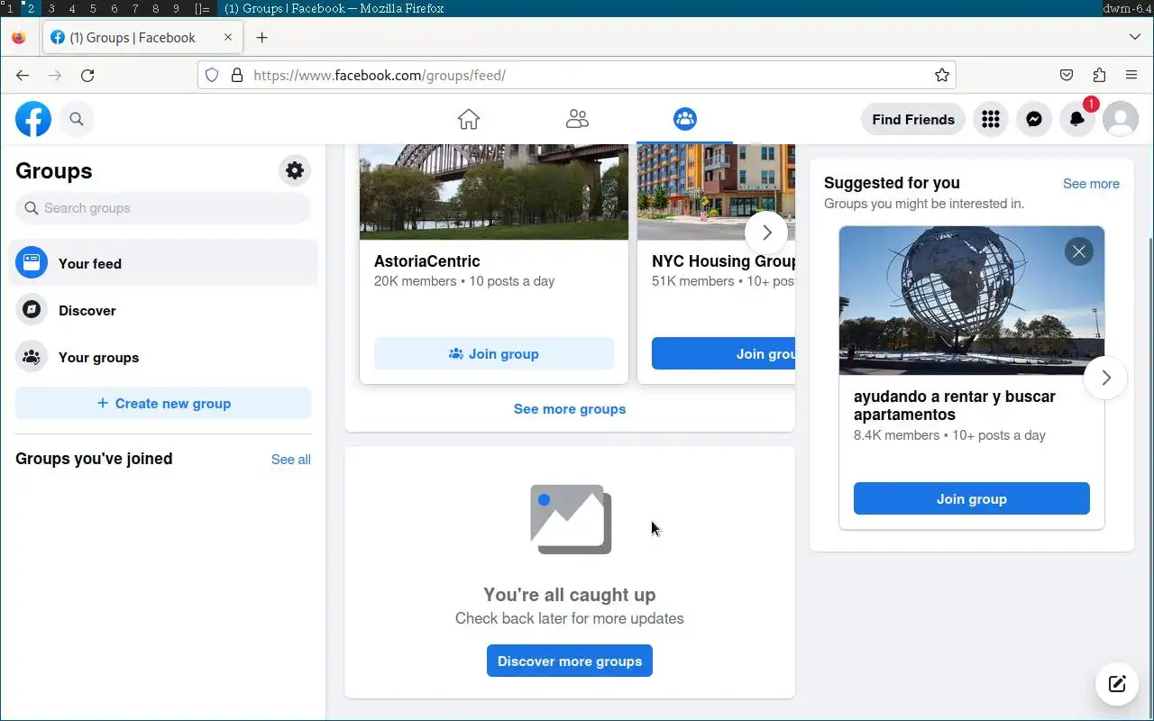1154x721 pixels.
Task: Open the account profile avatar
Action: tap(1121, 119)
